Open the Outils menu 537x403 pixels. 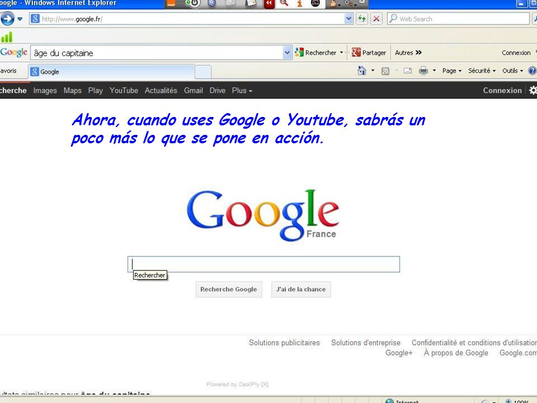tap(512, 71)
